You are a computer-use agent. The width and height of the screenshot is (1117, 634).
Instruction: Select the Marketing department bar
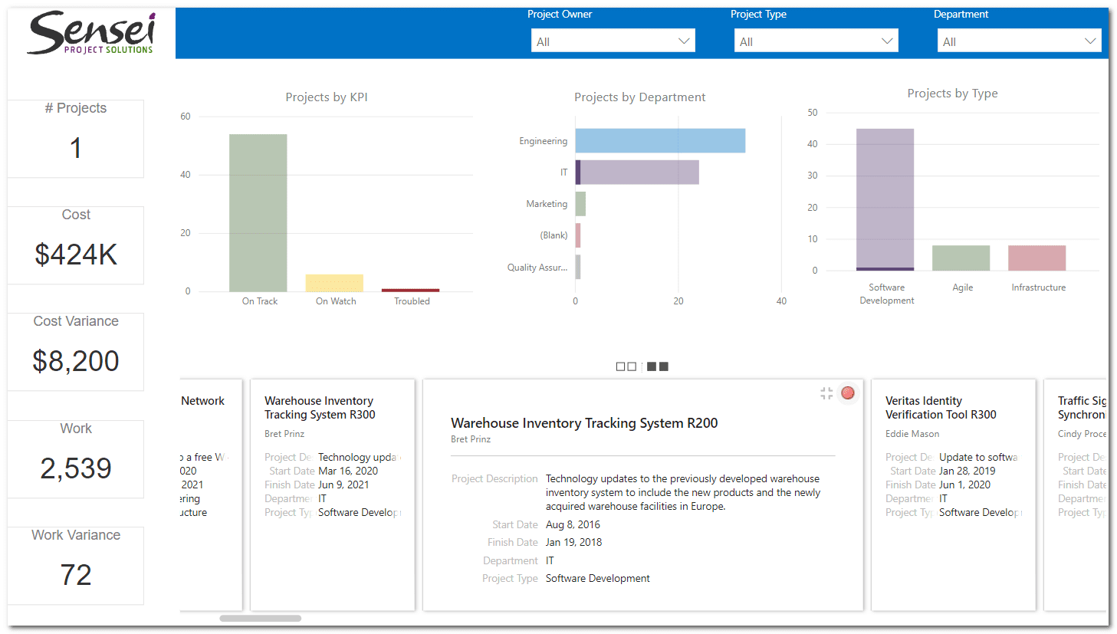580,204
